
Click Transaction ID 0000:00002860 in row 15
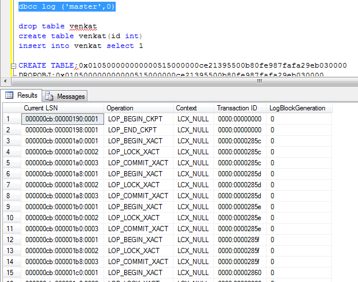click(240, 273)
